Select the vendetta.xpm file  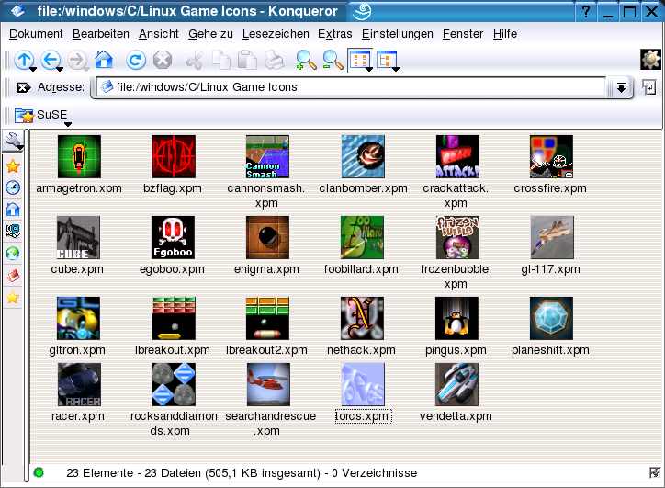click(456, 392)
